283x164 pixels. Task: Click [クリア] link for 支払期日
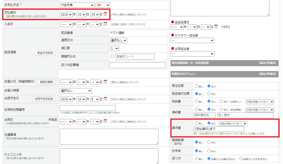[141, 15]
